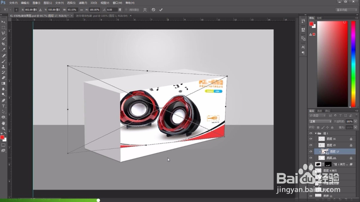Select the Blur tool
Screen dimensions: 360x202
pyautogui.click(x=3, y=89)
